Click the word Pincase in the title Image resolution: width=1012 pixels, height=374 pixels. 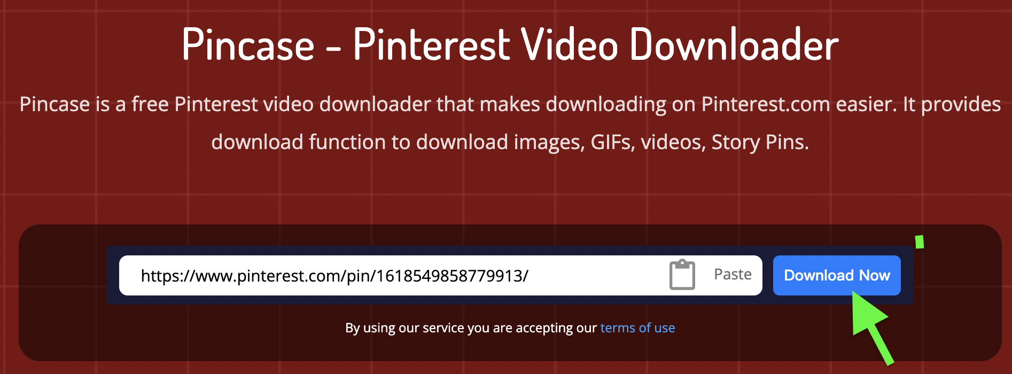click(x=248, y=45)
